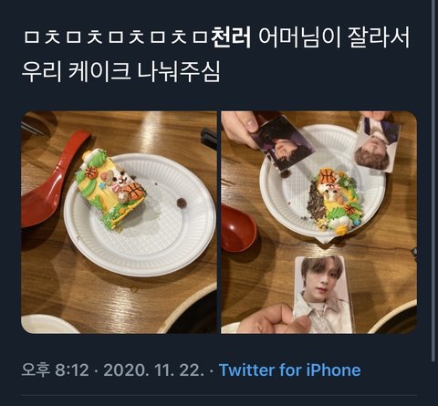Open the right photo with three photocards
Screen dimensions: 438x406
click(318, 223)
